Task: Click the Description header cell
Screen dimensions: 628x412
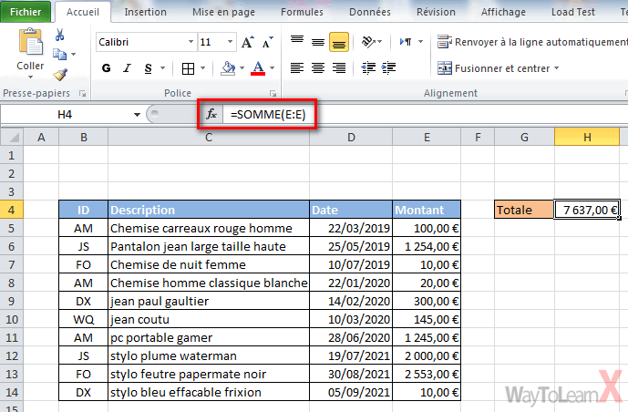Action: coord(209,210)
